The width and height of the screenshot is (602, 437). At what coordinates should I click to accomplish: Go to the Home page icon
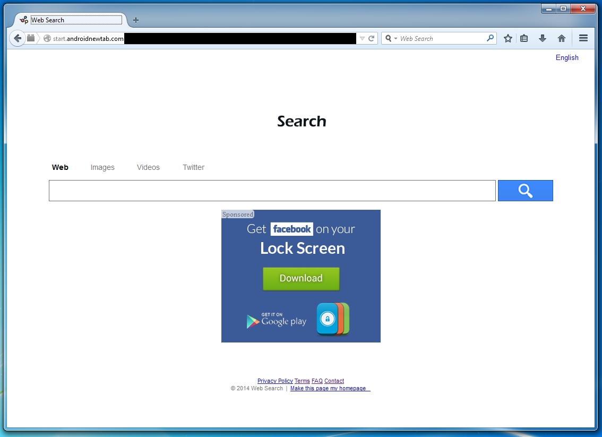pyautogui.click(x=562, y=38)
